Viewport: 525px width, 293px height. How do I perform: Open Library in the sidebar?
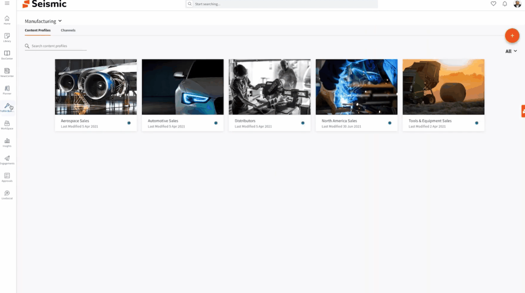(x=7, y=38)
